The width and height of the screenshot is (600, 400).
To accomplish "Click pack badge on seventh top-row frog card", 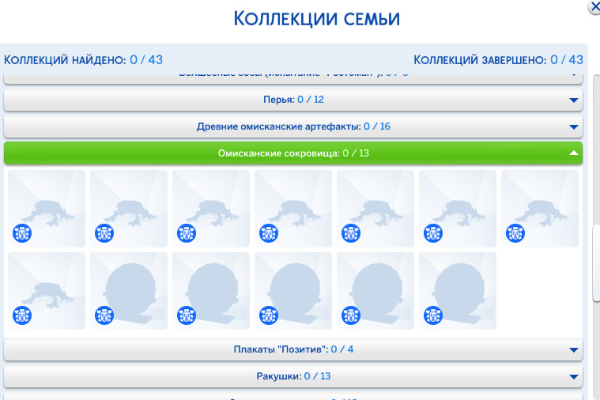I will click(515, 233).
